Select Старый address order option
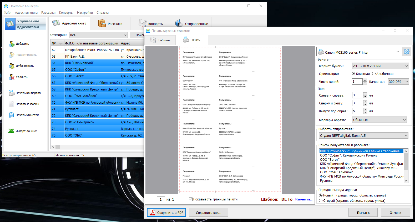 (x=321, y=201)
